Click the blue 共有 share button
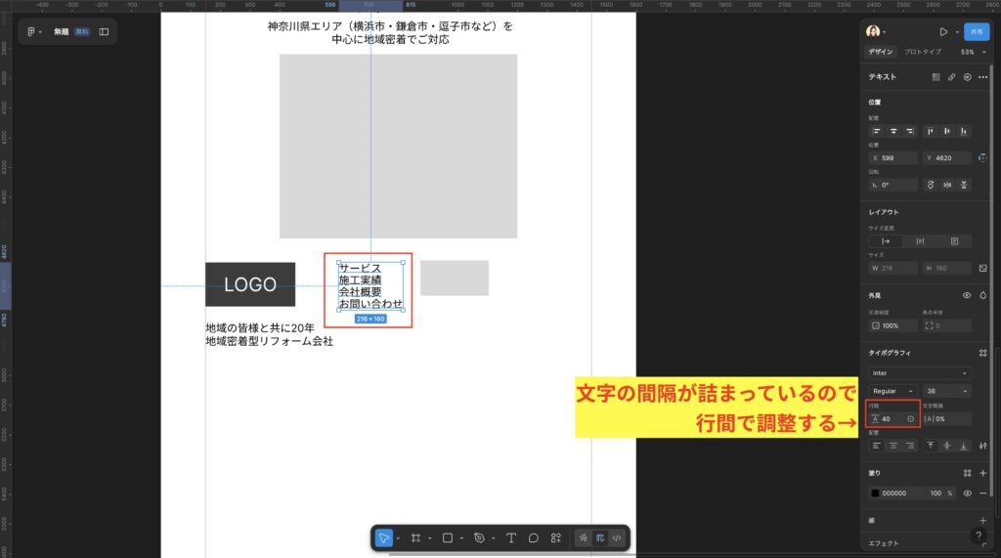1001x558 pixels. 976,31
